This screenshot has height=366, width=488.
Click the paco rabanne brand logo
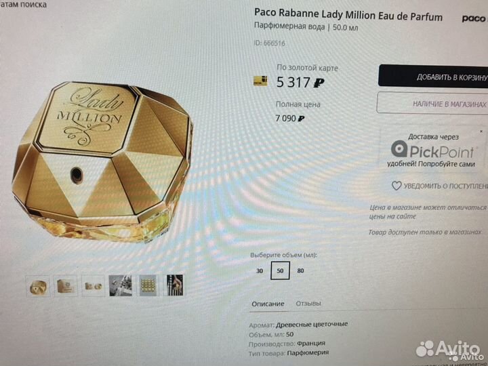tap(474, 19)
